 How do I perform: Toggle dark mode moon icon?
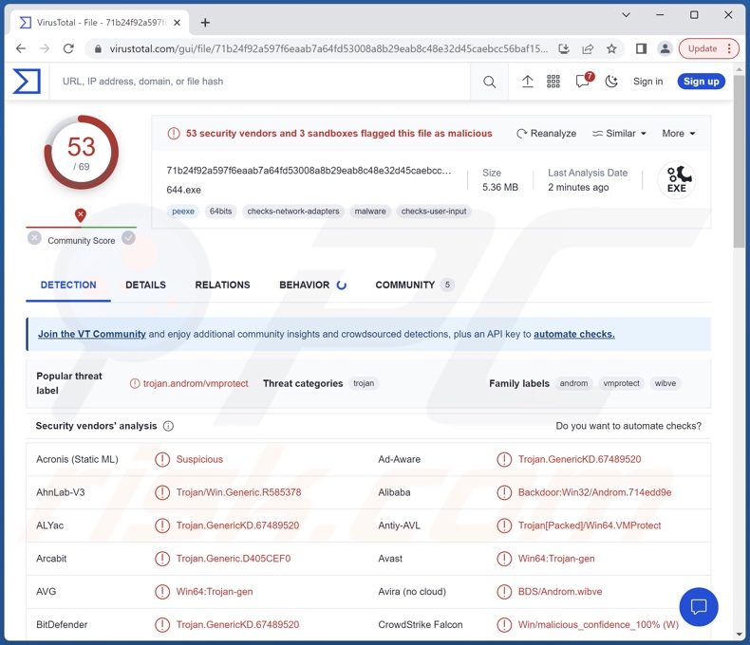[611, 82]
